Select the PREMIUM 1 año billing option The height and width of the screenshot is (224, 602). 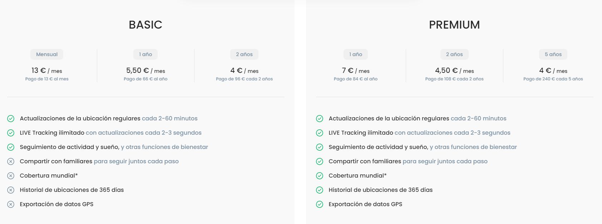point(356,54)
